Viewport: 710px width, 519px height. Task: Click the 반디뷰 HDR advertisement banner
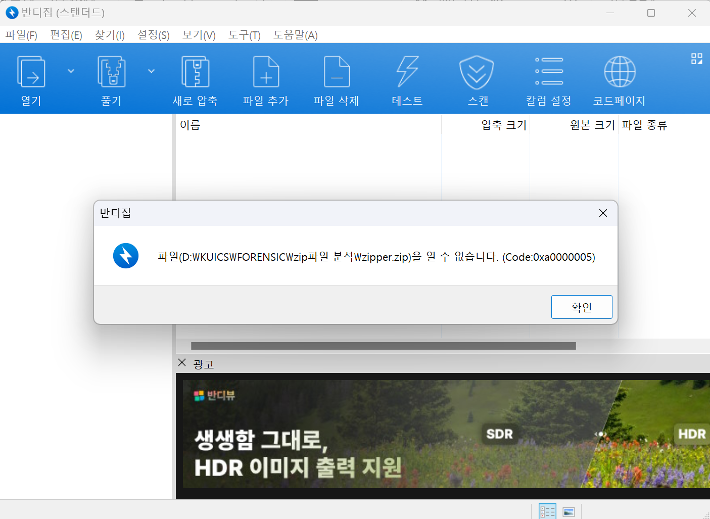(446, 434)
